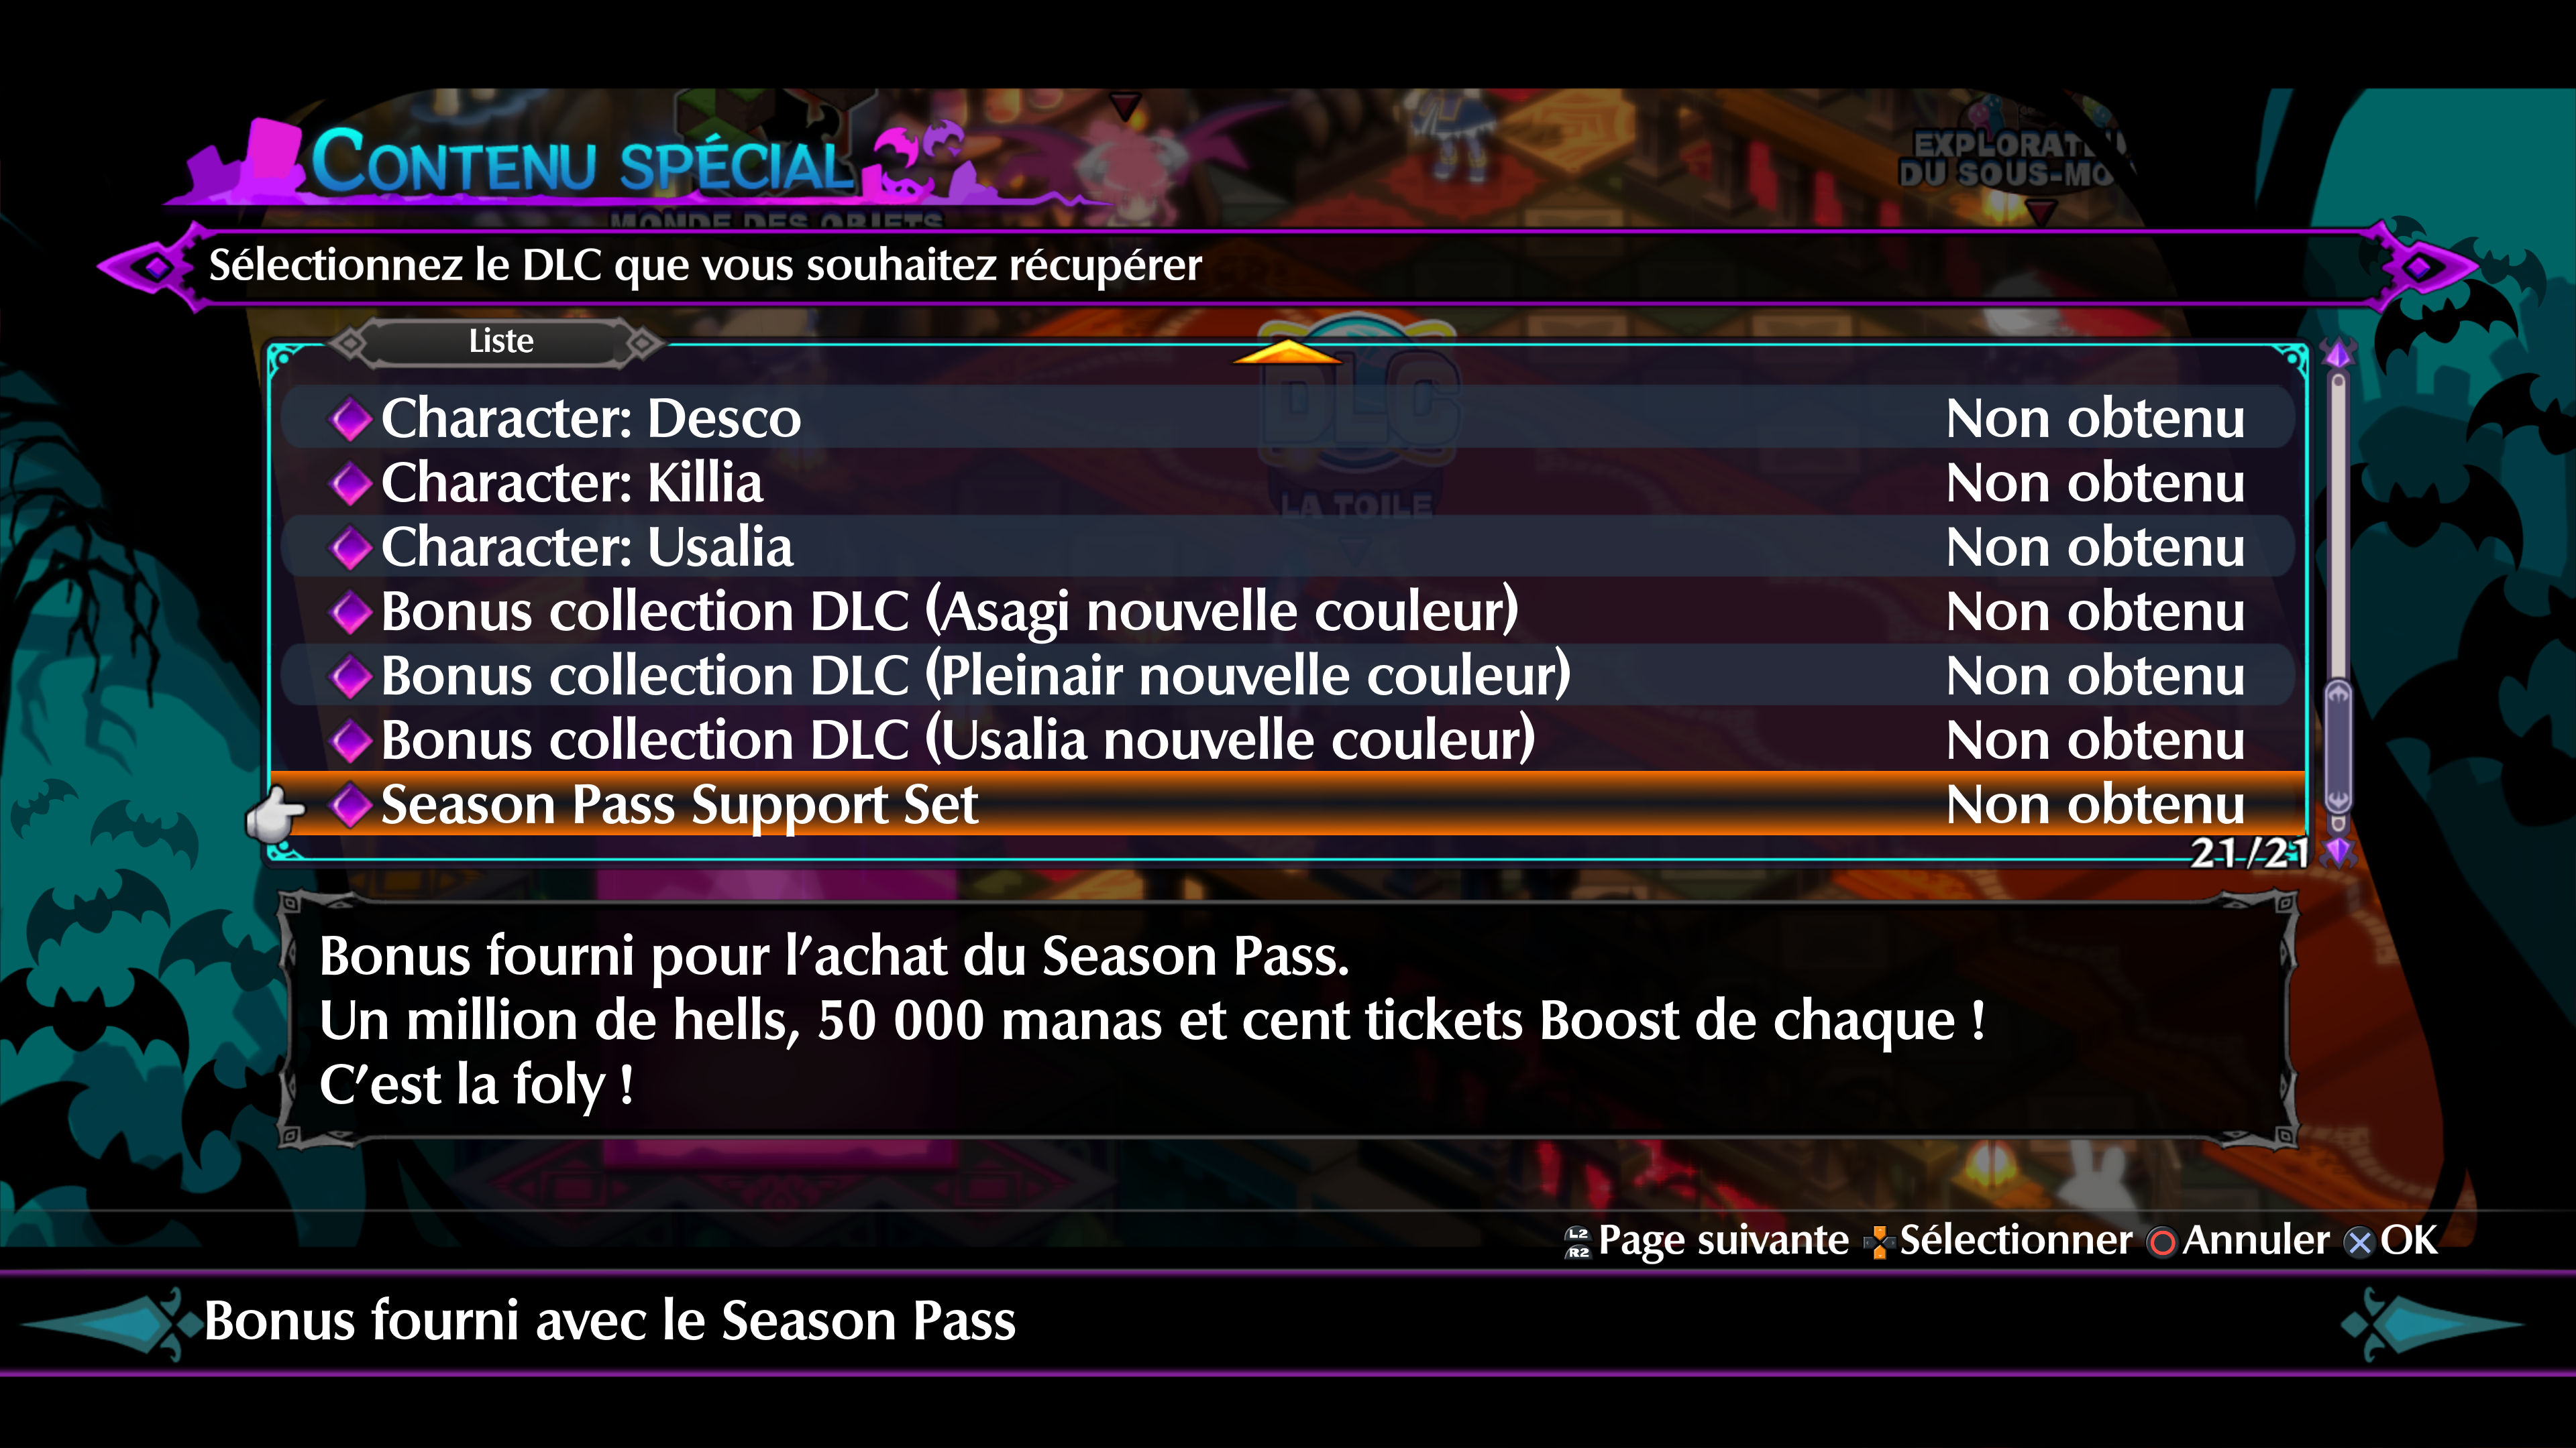Click the OK label in the footer
The width and height of the screenshot is (2576, 1448).
pos(2409,1240)
